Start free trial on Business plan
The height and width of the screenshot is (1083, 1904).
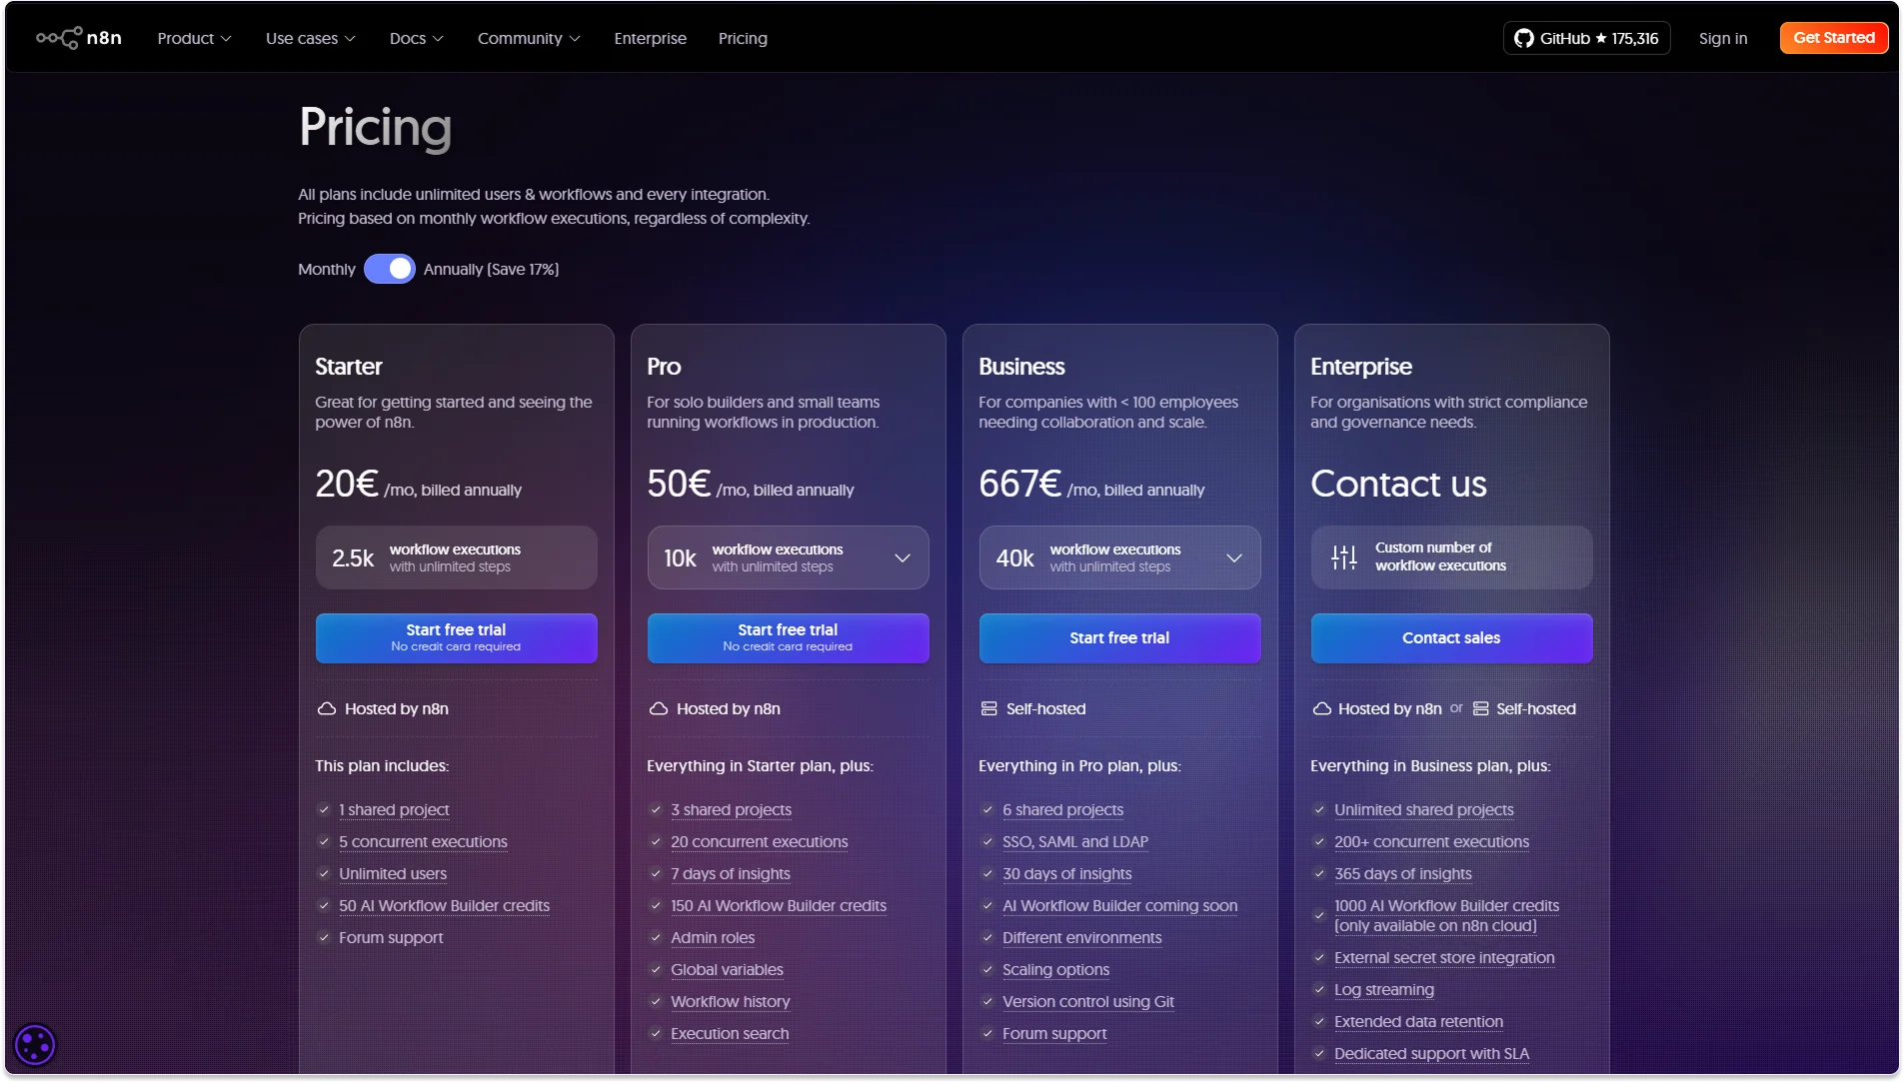pyautogui.click(x=1119, y=637)
